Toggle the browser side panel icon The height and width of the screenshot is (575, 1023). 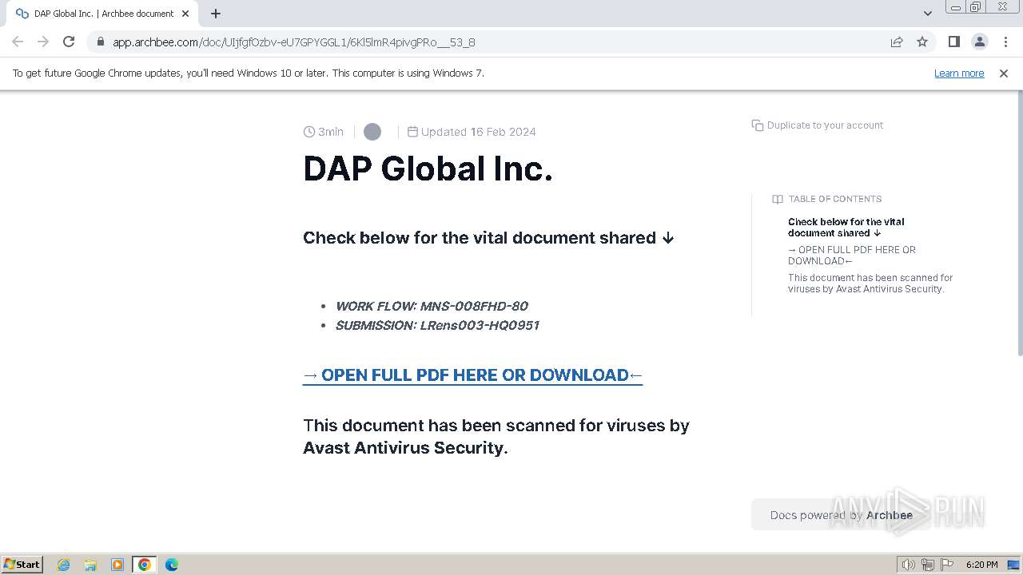pos(953,42)
